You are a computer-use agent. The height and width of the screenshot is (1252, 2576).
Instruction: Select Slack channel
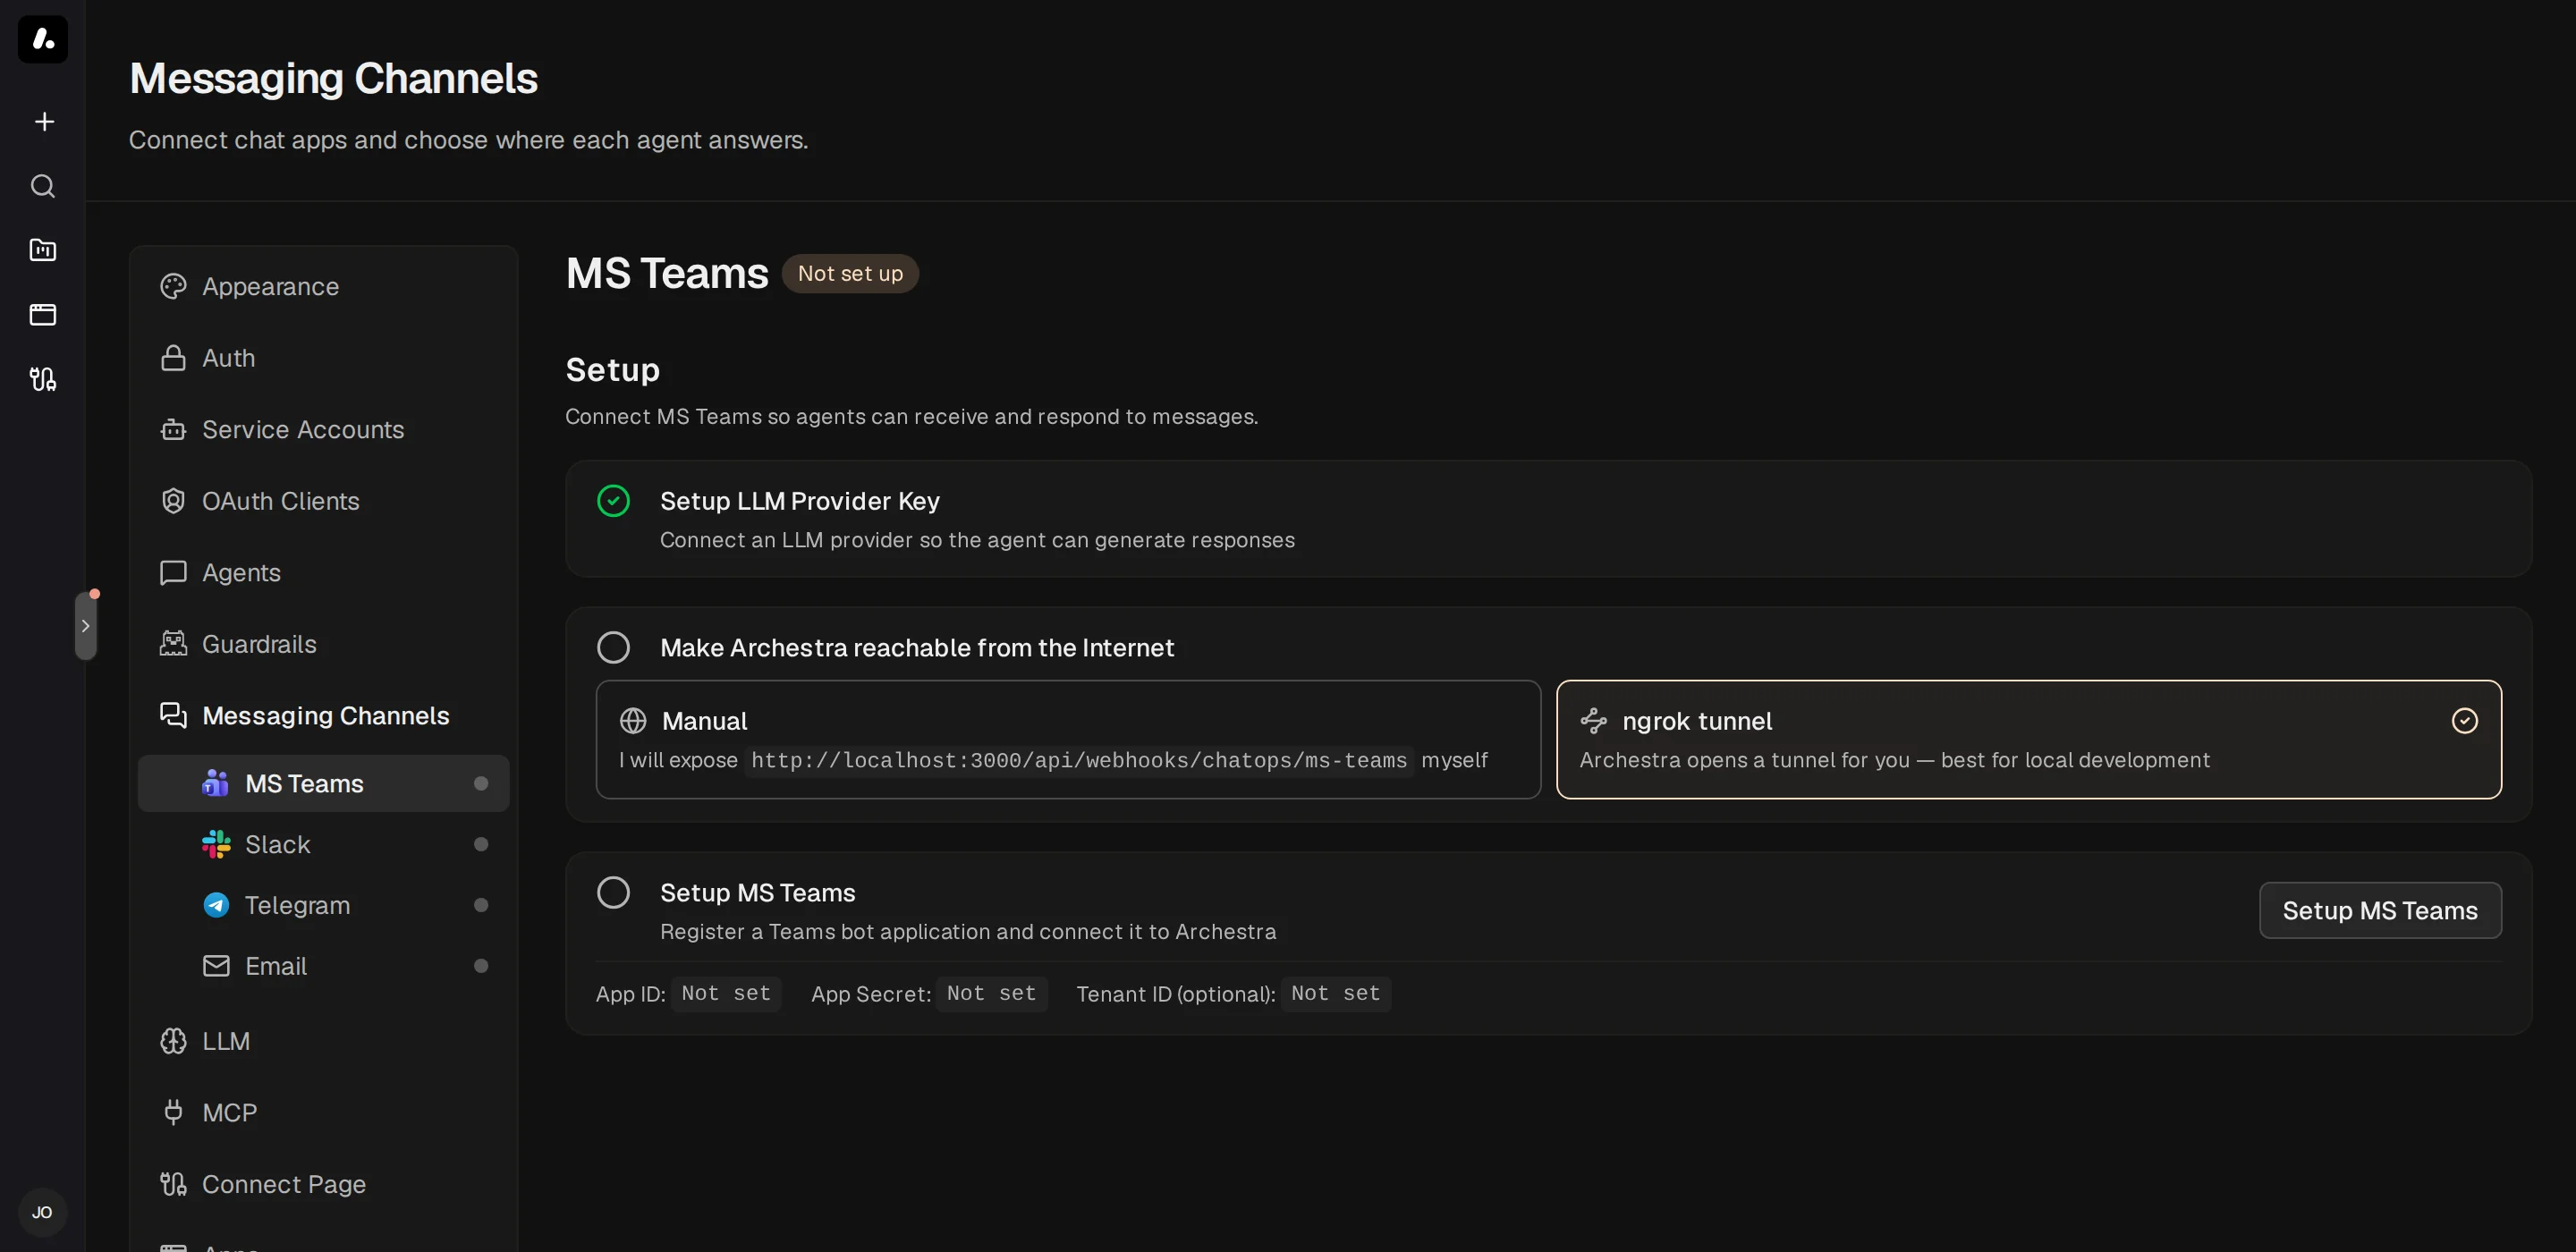(323, 844)
